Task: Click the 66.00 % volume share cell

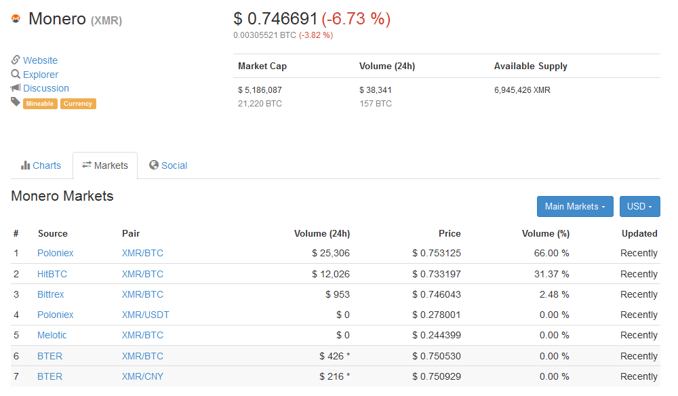Action: click(552, 253)
